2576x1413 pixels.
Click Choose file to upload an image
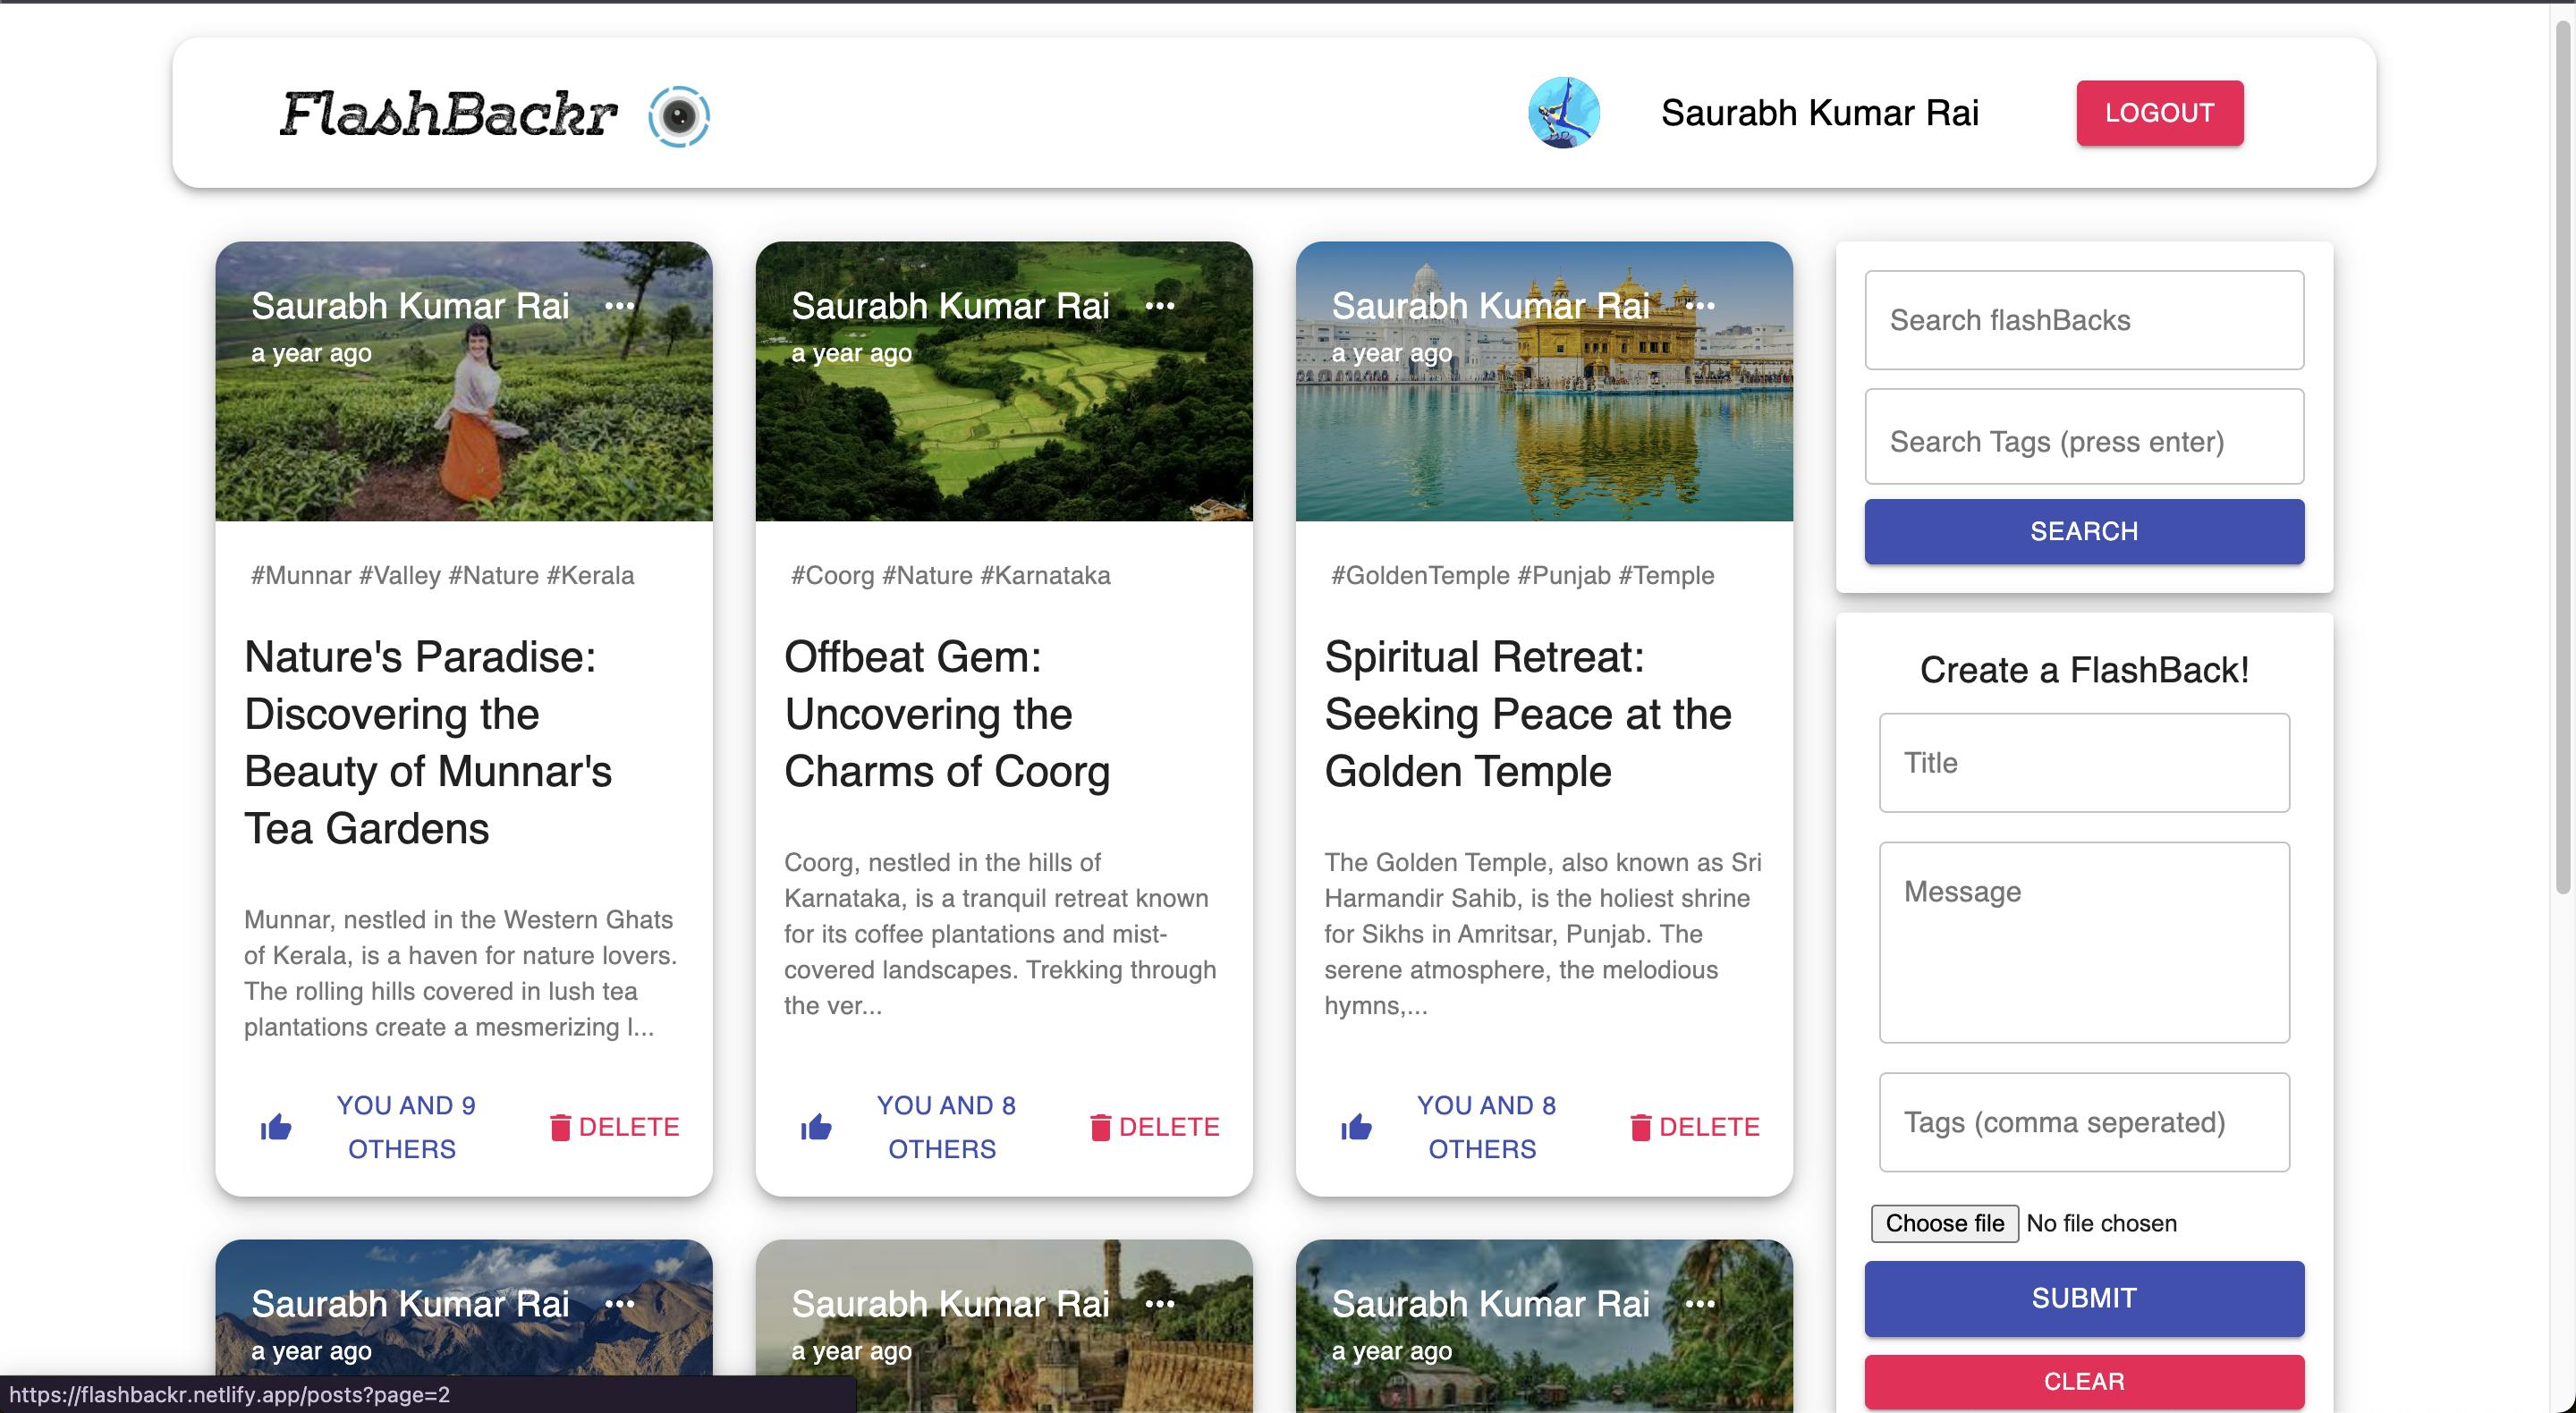[x=1943, y=1223]
